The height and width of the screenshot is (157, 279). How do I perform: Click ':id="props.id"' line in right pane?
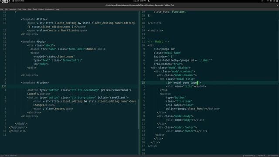(x=165, y=49)
